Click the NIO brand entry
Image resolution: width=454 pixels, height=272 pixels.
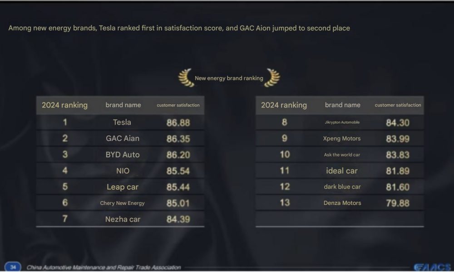point(123,171)
